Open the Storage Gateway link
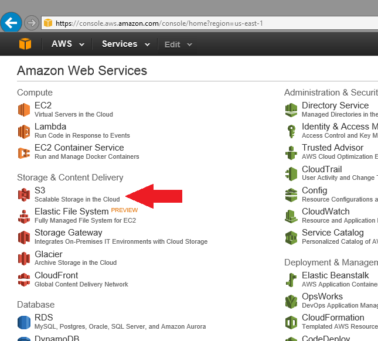The image size is (378, 341). 68,233
